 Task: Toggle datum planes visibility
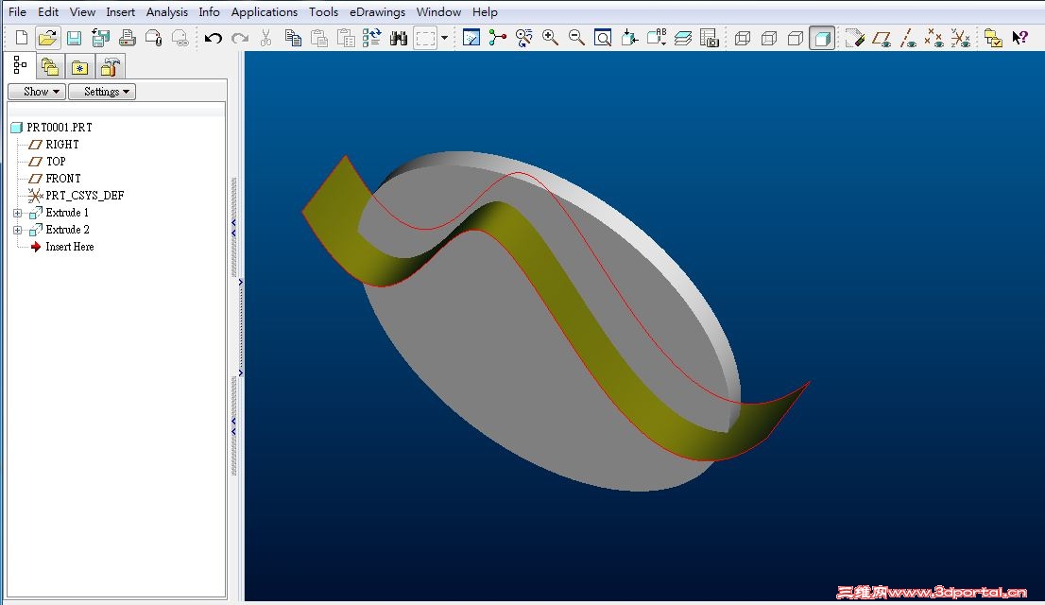point(882,38)
